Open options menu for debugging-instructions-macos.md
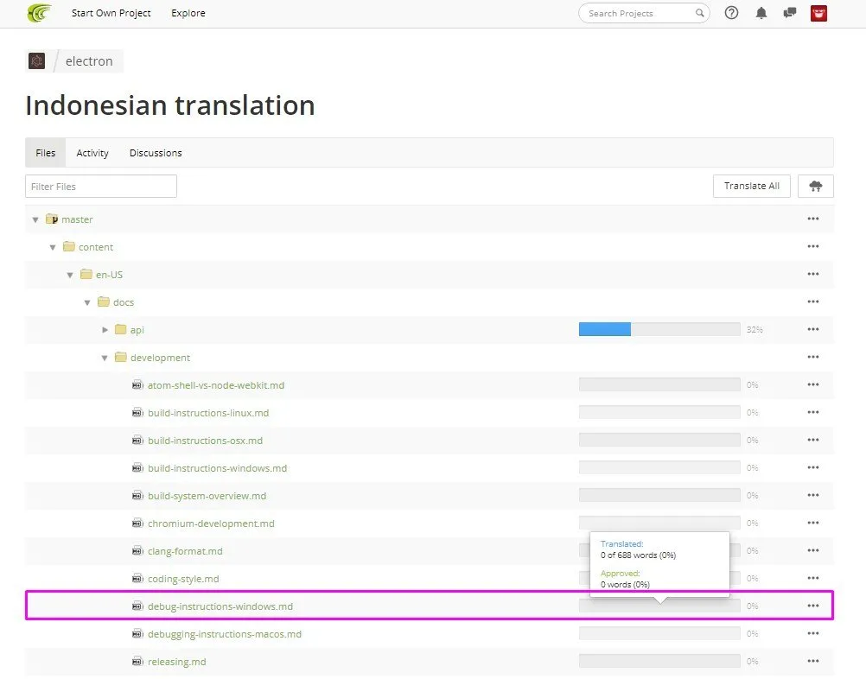Viewport: 866px width, 679px height. click(813, 633)
